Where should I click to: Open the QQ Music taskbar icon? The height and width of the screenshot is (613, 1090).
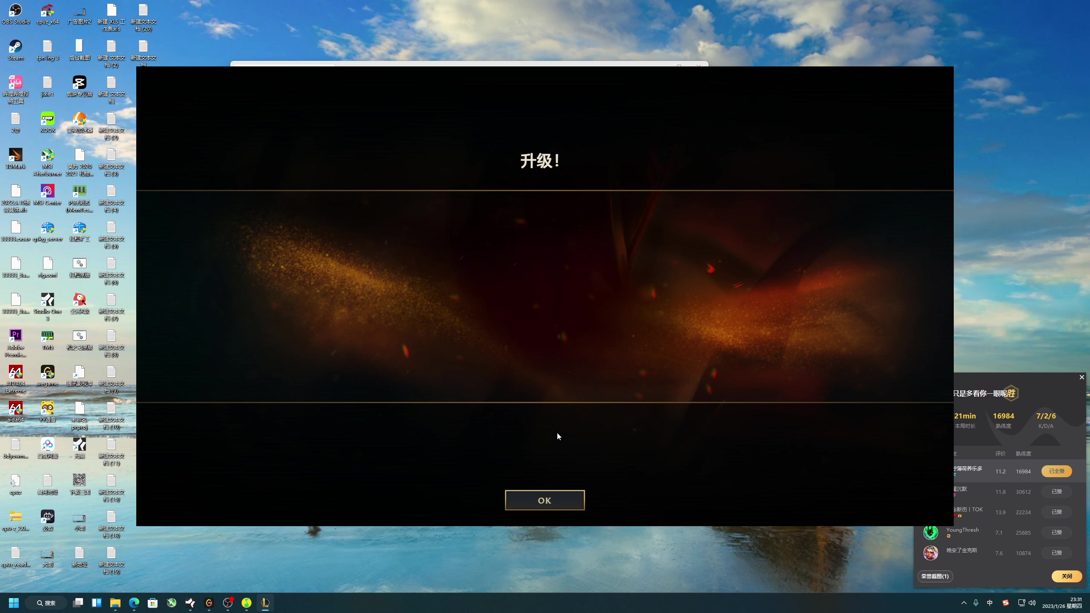247,603
